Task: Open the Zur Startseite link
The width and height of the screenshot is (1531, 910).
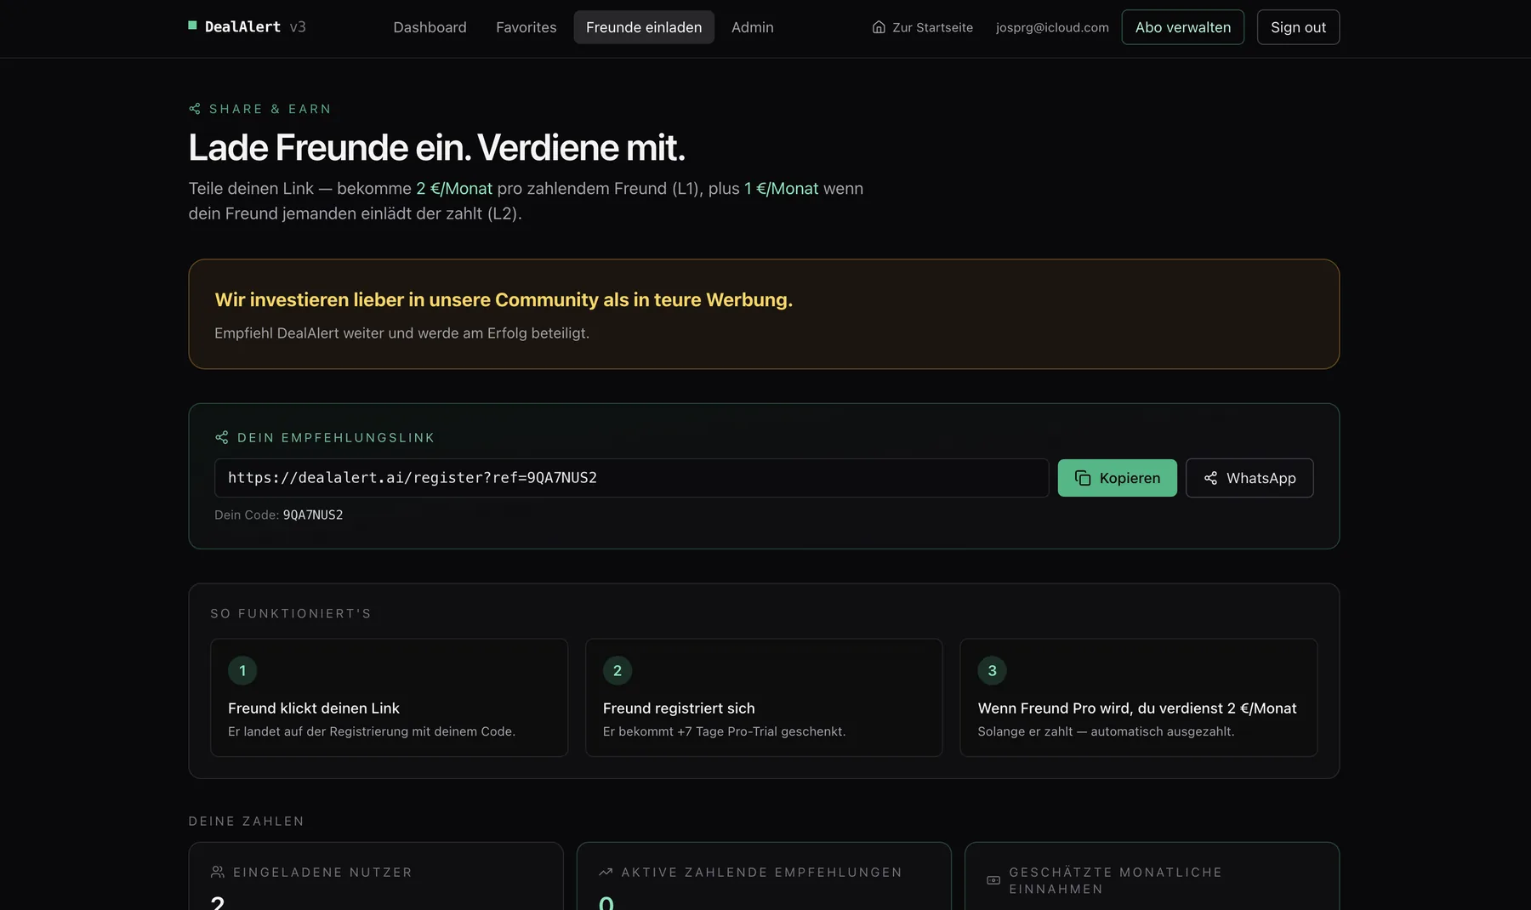Action: 923,27
